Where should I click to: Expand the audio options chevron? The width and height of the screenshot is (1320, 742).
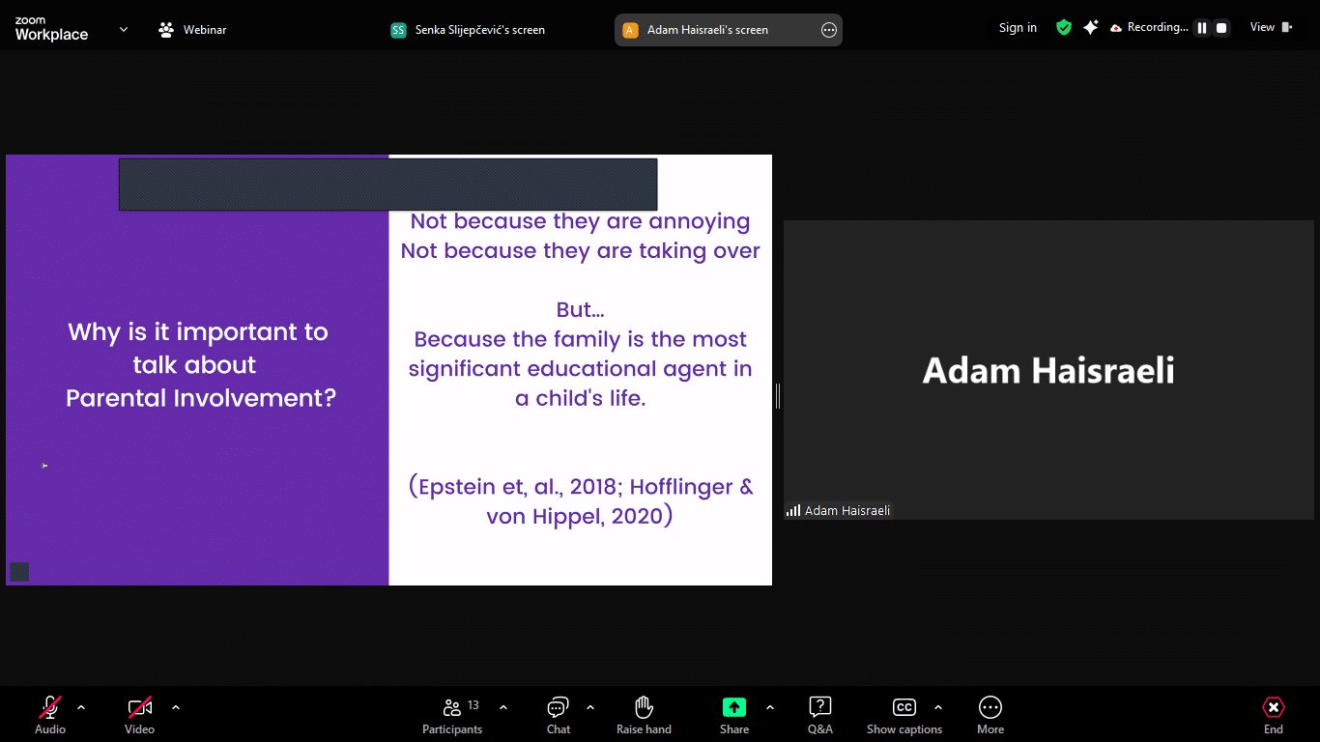point(81,707)
